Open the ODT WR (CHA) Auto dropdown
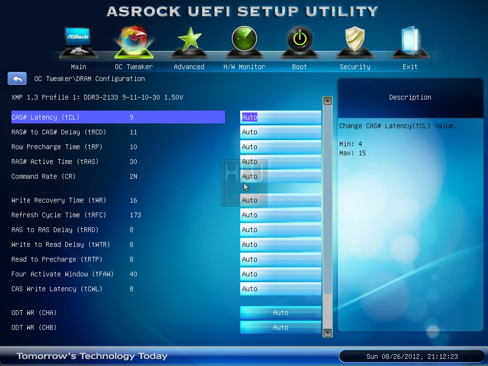The width and height of the screenshot is (488, 366). tap(281, 313)
